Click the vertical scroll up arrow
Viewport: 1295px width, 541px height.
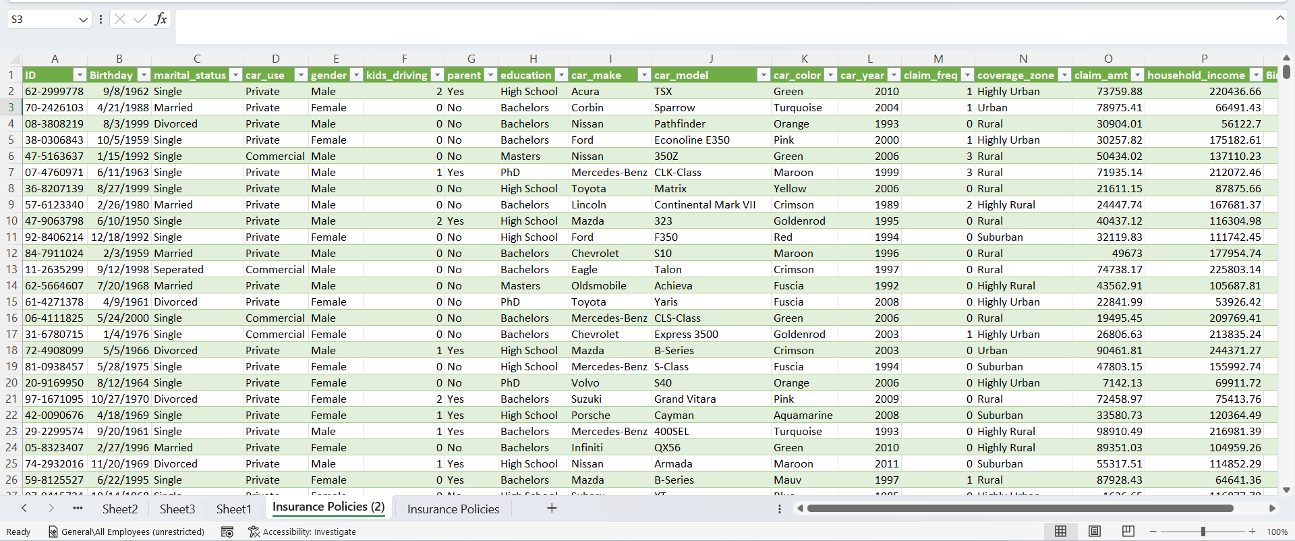pos(1286,58)
